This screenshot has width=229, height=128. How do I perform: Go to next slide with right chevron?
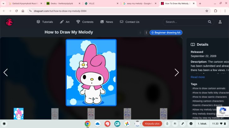pyautogui.click(x=177, y=73)
